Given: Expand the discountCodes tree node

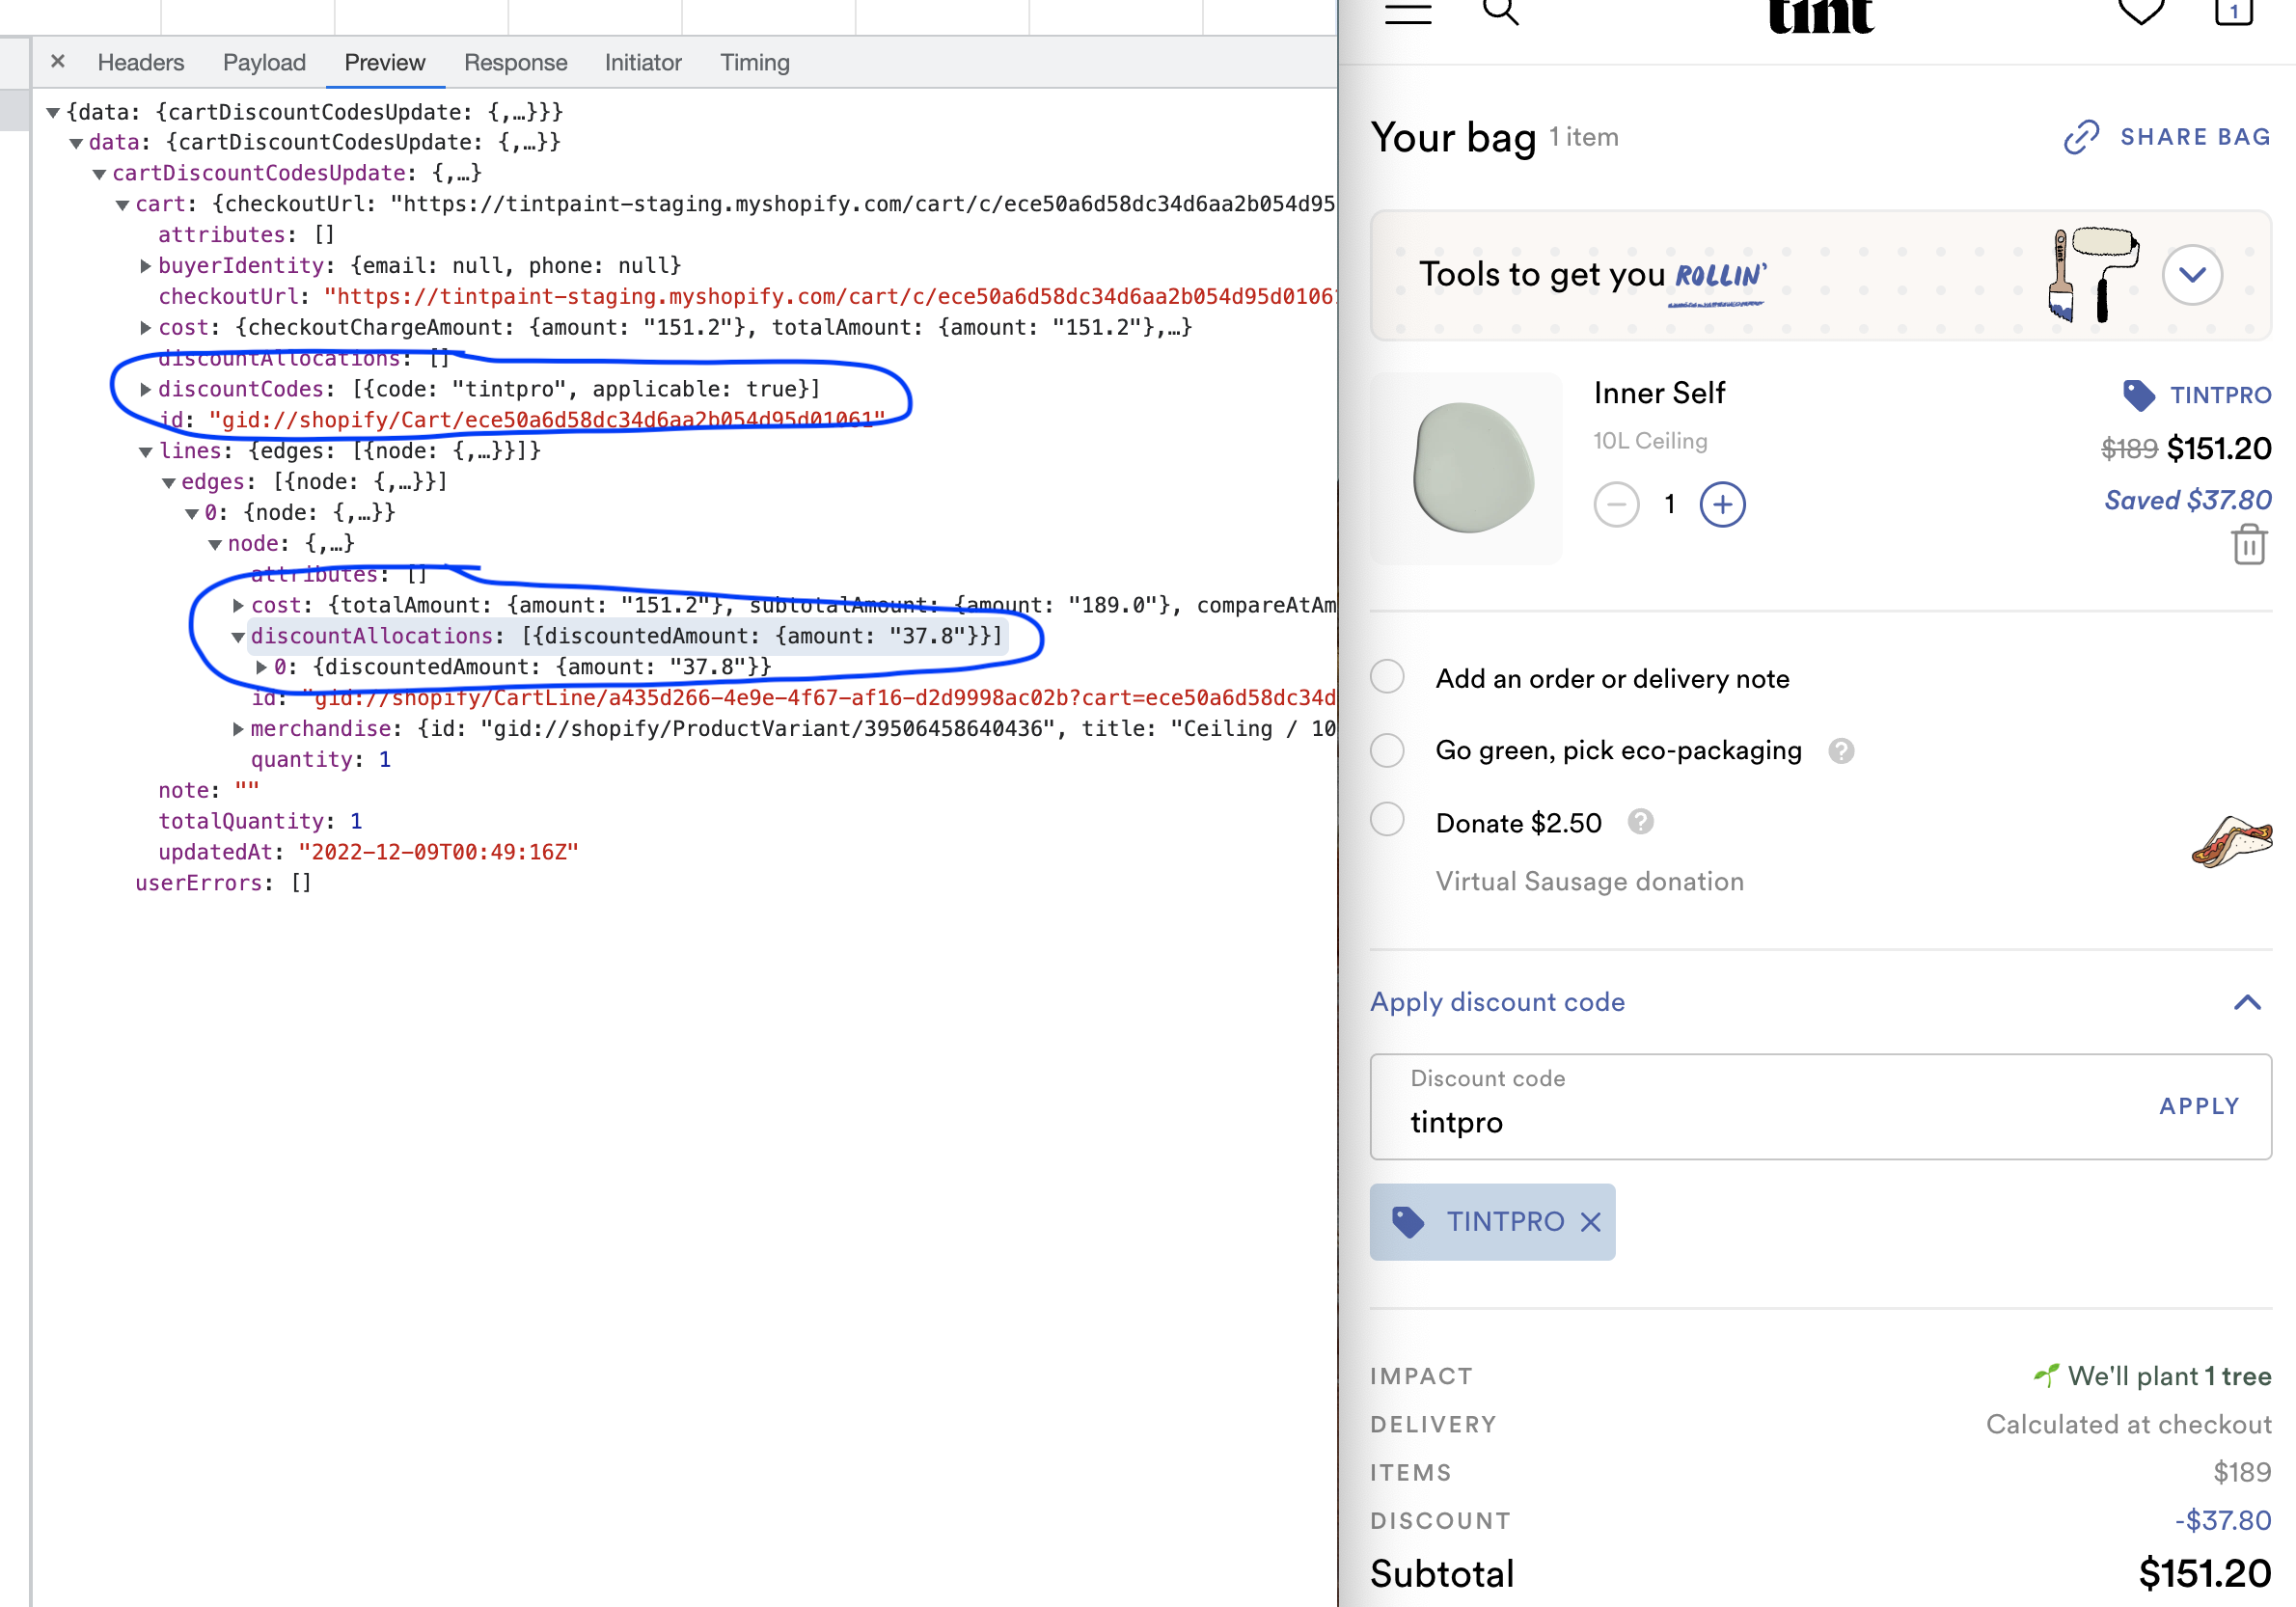Looking at the screenshot, I should tap(146, 390).
